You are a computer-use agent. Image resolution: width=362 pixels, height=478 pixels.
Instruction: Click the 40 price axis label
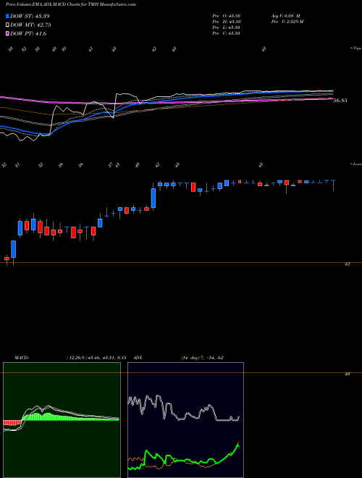click(347, 374)
